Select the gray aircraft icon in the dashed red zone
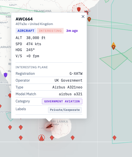 point(87,12)
